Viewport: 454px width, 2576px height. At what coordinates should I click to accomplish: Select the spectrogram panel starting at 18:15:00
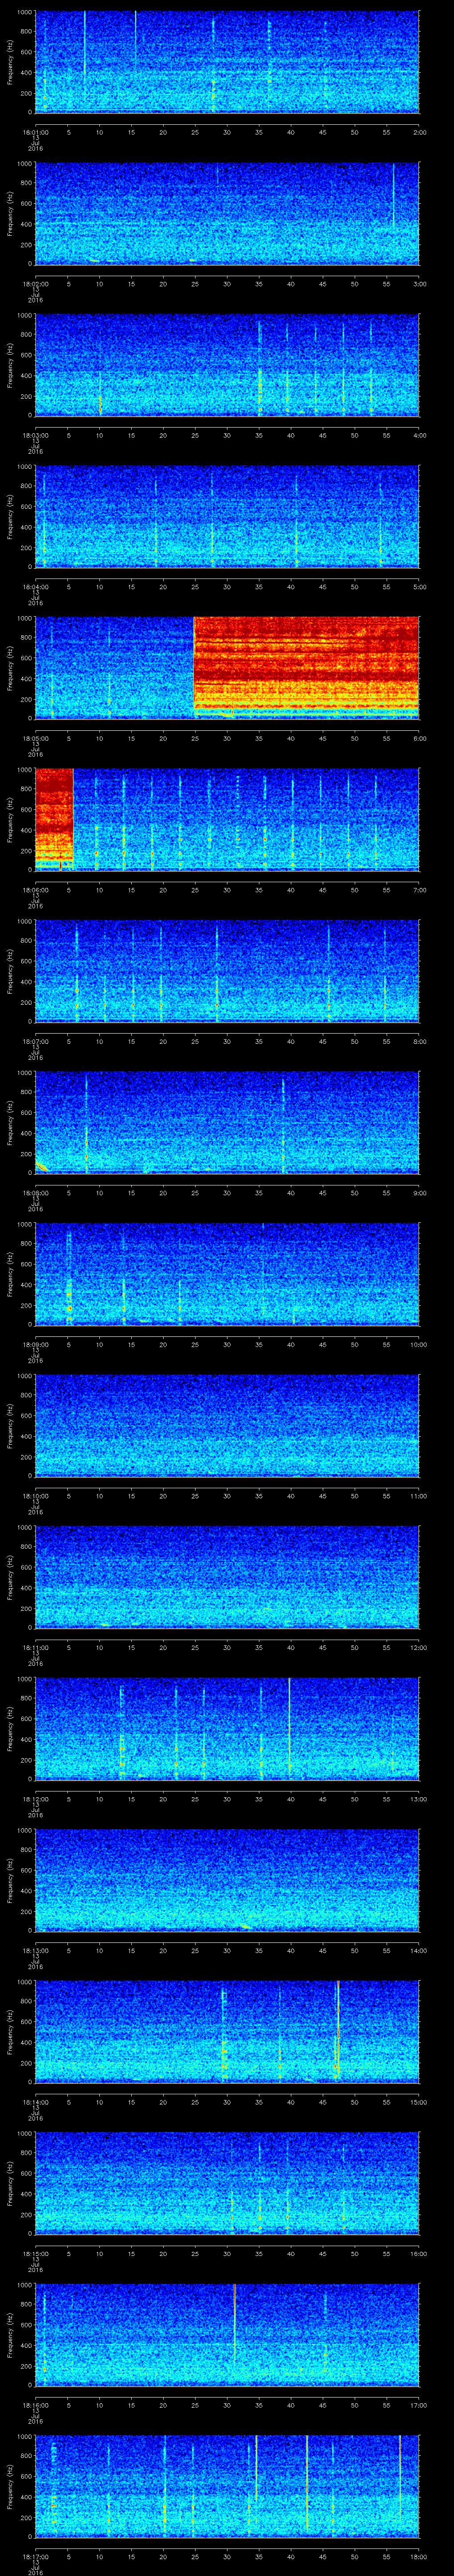(x=227, y=2183)
